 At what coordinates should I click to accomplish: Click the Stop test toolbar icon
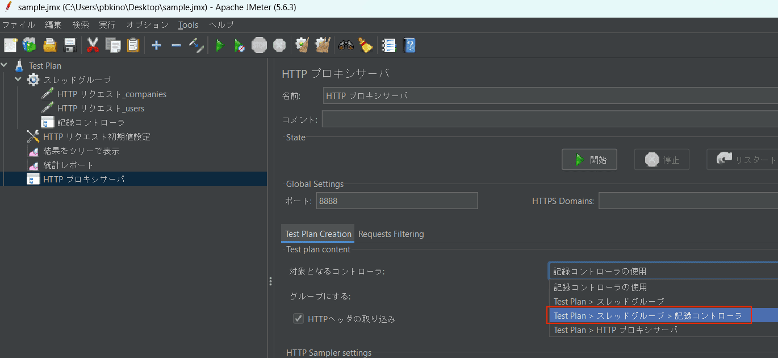tap(260, 45)
